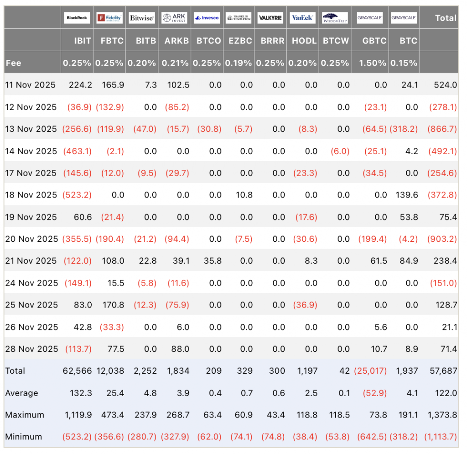Click the Total column header
This screenshot has width=467, height=454.
445,18
